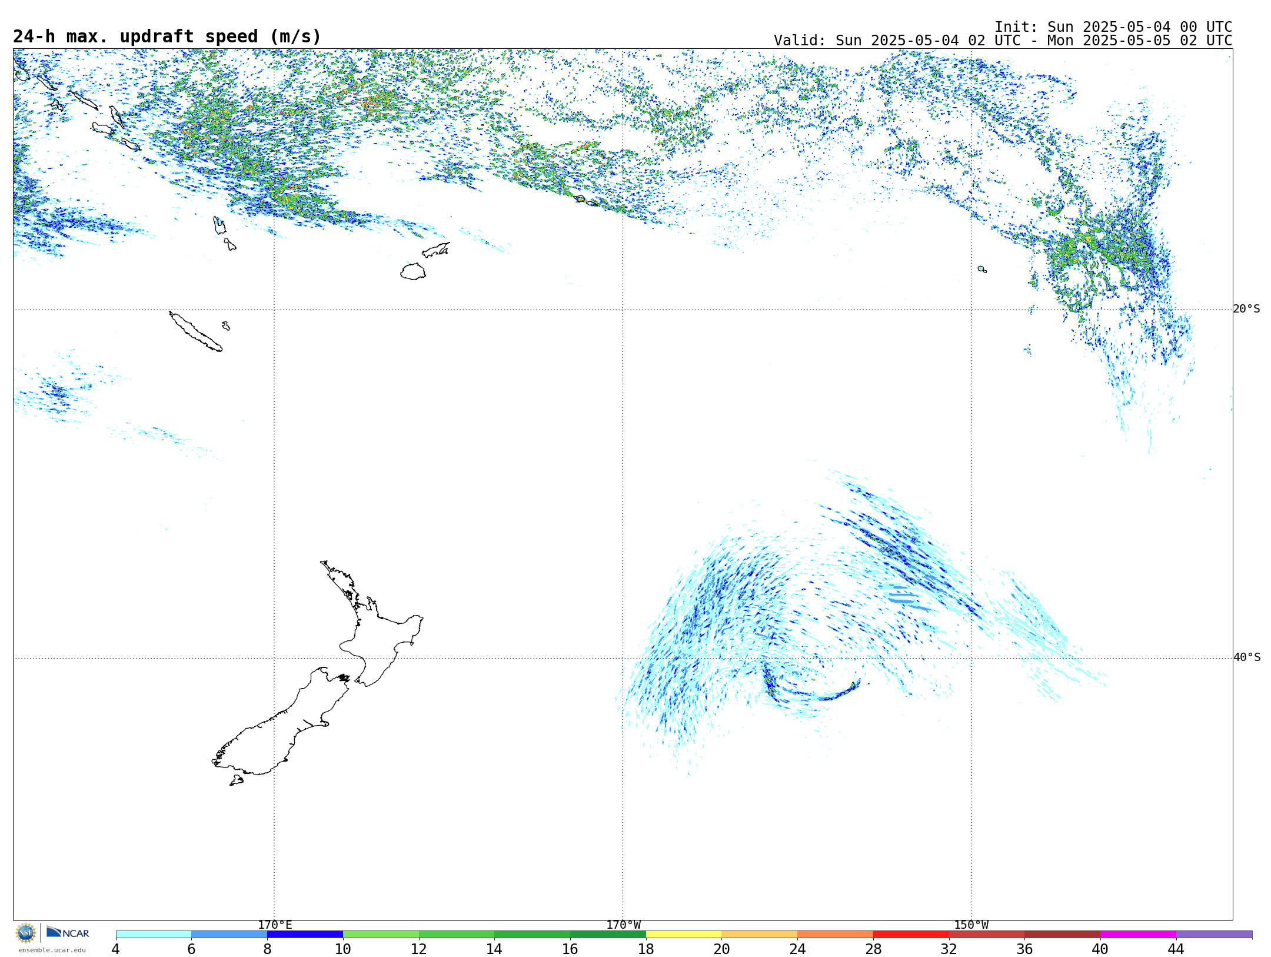This screenshot has width=1271, height=957.
Task: Pick the light green 10-12 colorbar swatch
Action: pyautogui.click(x=381, y=935)
